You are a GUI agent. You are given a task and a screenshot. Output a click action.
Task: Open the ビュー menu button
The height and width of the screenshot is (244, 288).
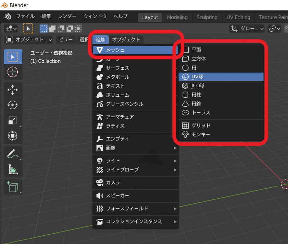click(66, 40)
